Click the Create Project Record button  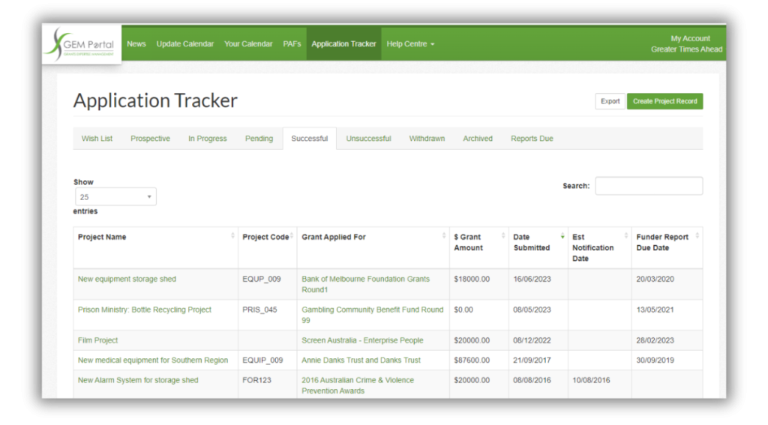(664, 101)
